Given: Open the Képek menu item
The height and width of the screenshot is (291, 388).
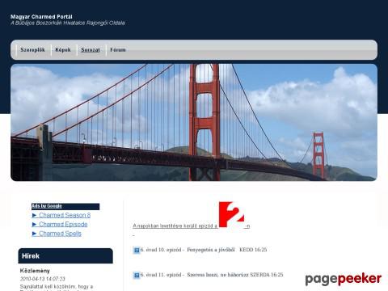Looking at the screenshot, I should click(63, 50).
